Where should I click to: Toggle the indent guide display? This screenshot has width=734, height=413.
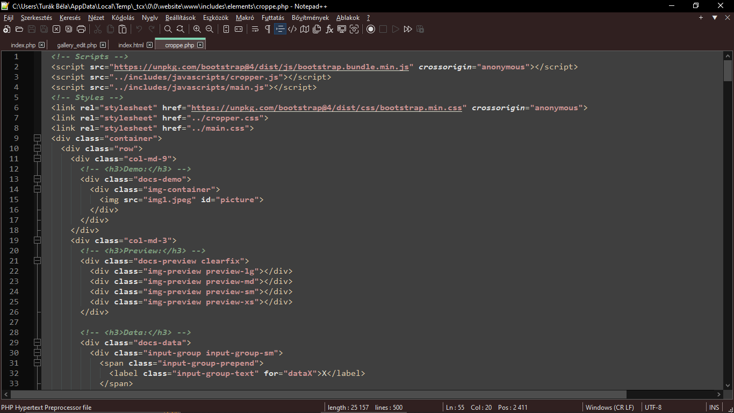click(280, 29)
